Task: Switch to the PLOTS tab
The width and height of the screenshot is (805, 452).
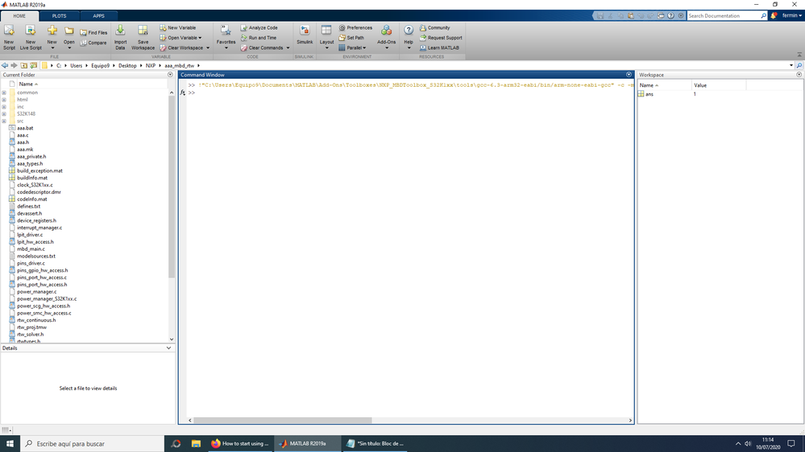Action: pos(59,16)
